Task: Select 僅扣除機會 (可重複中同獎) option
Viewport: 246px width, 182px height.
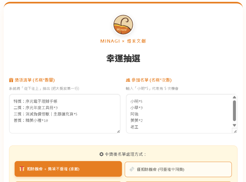Action: pyautogui.click(x=178, y=169)
